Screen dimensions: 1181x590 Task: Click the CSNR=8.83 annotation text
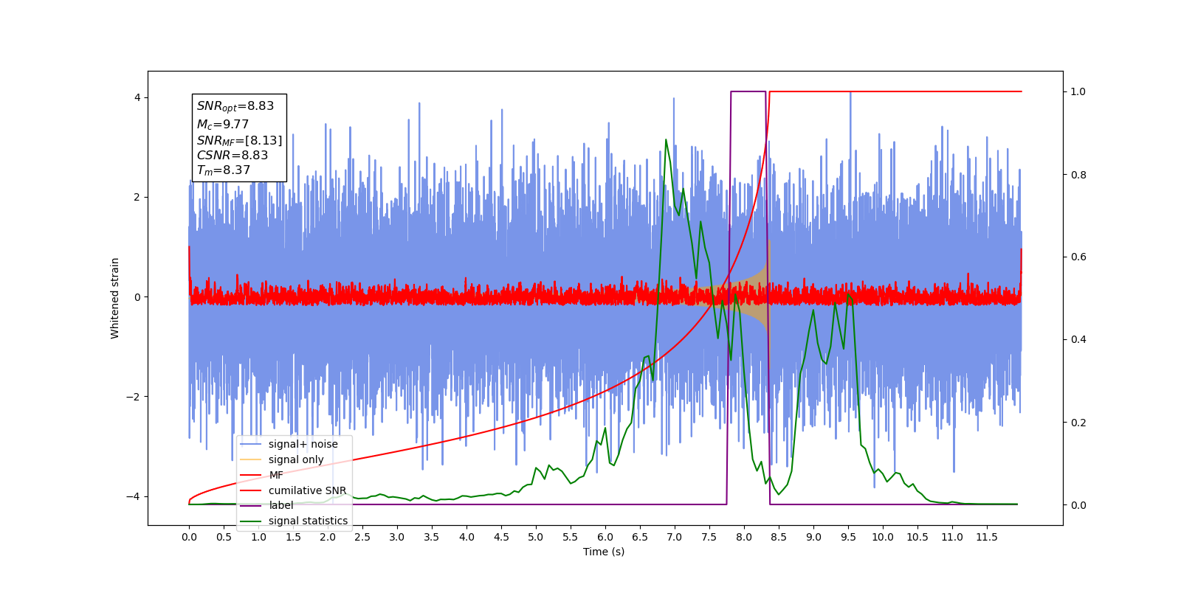(x=233, y=155)
